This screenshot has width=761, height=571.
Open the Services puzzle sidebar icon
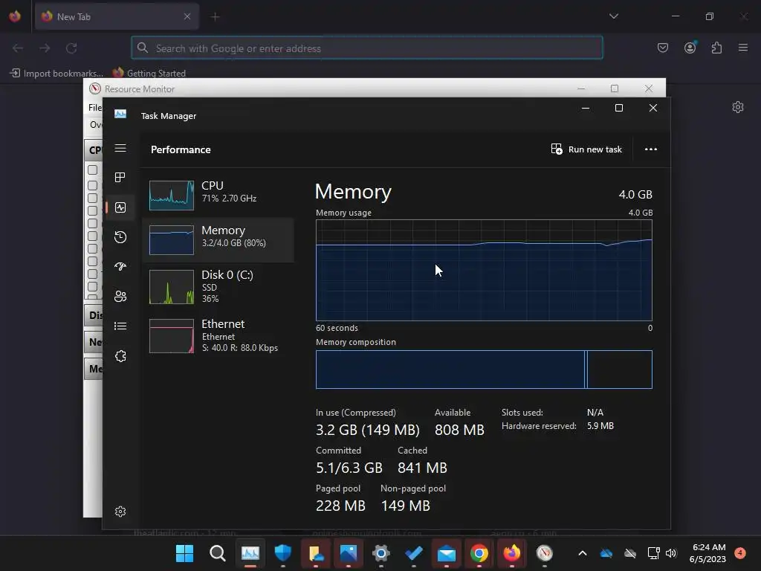[120, 356]
